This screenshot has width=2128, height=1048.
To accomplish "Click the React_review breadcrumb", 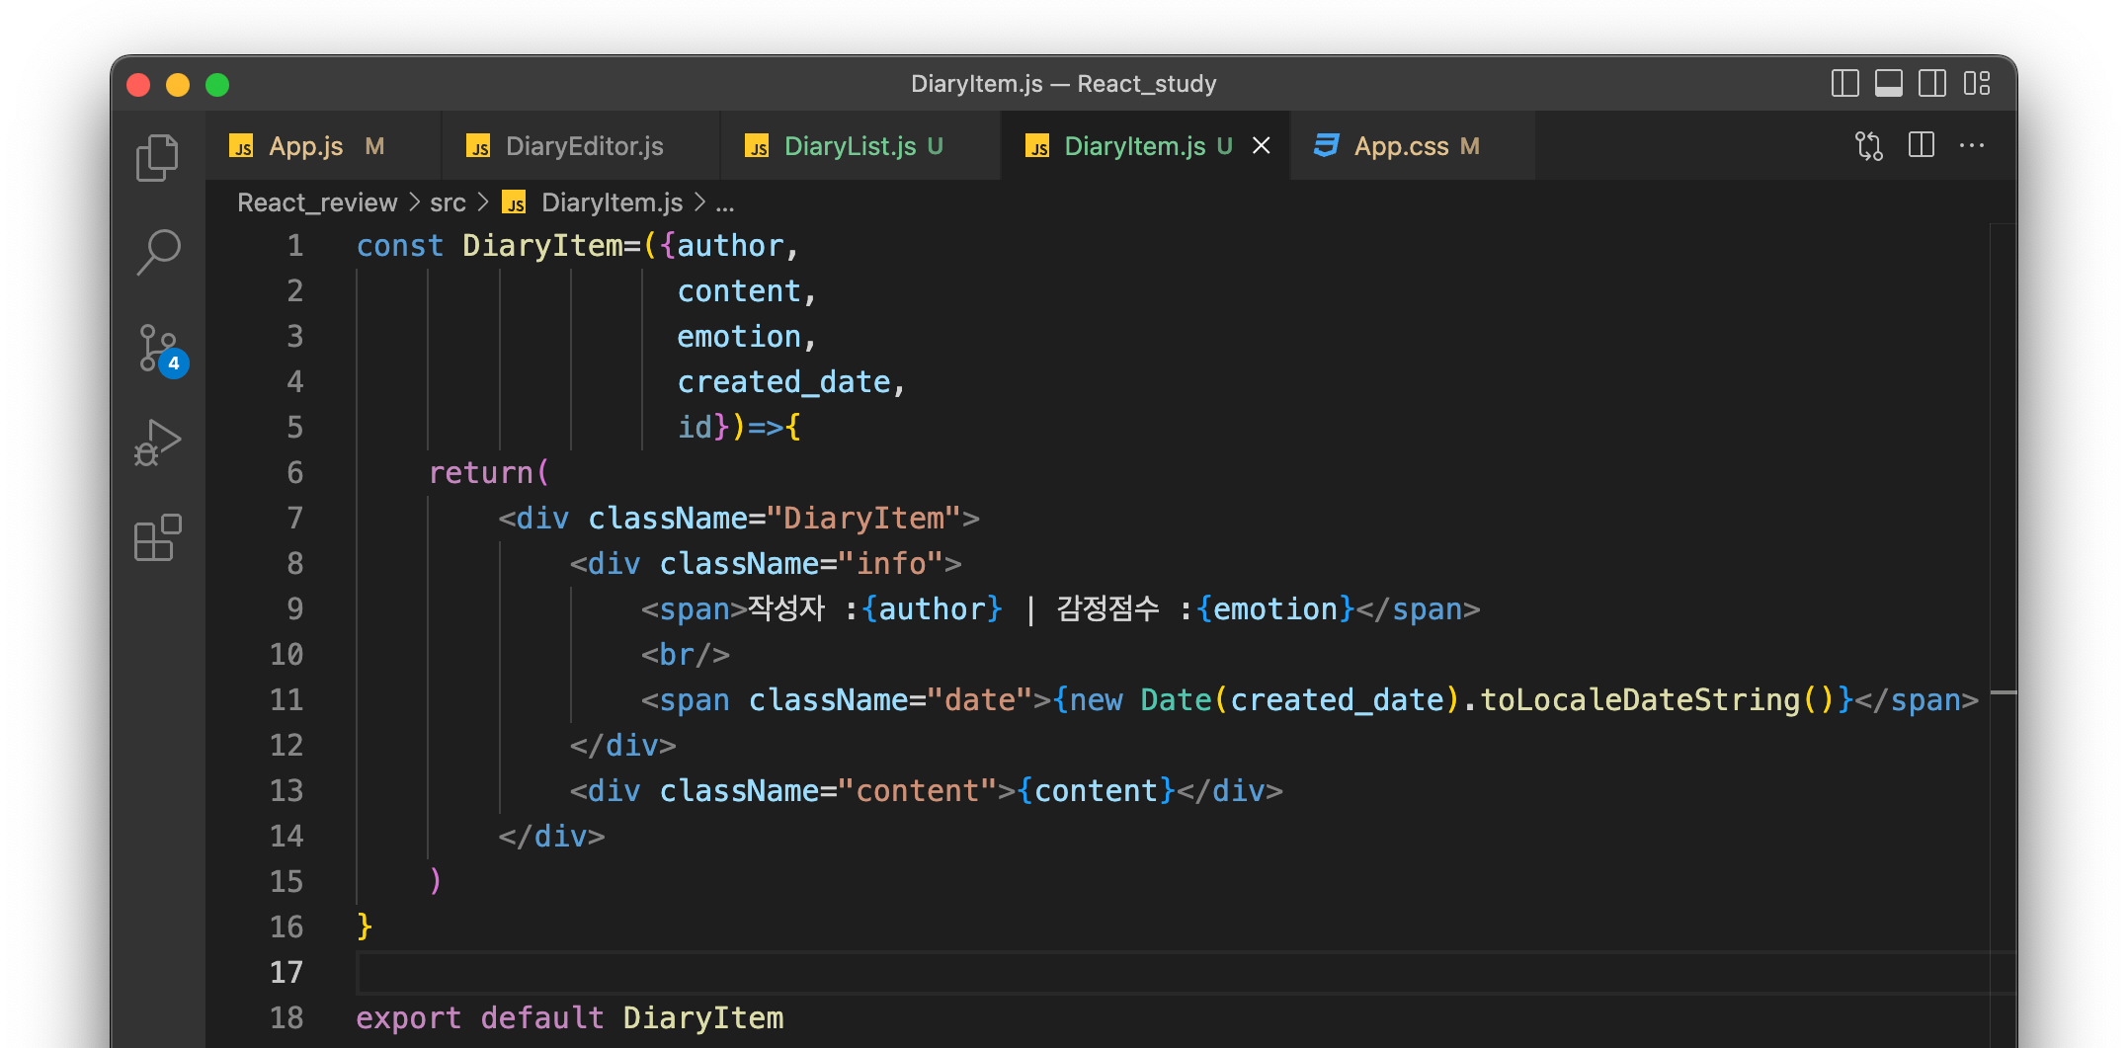I will [x=317, y=202].
